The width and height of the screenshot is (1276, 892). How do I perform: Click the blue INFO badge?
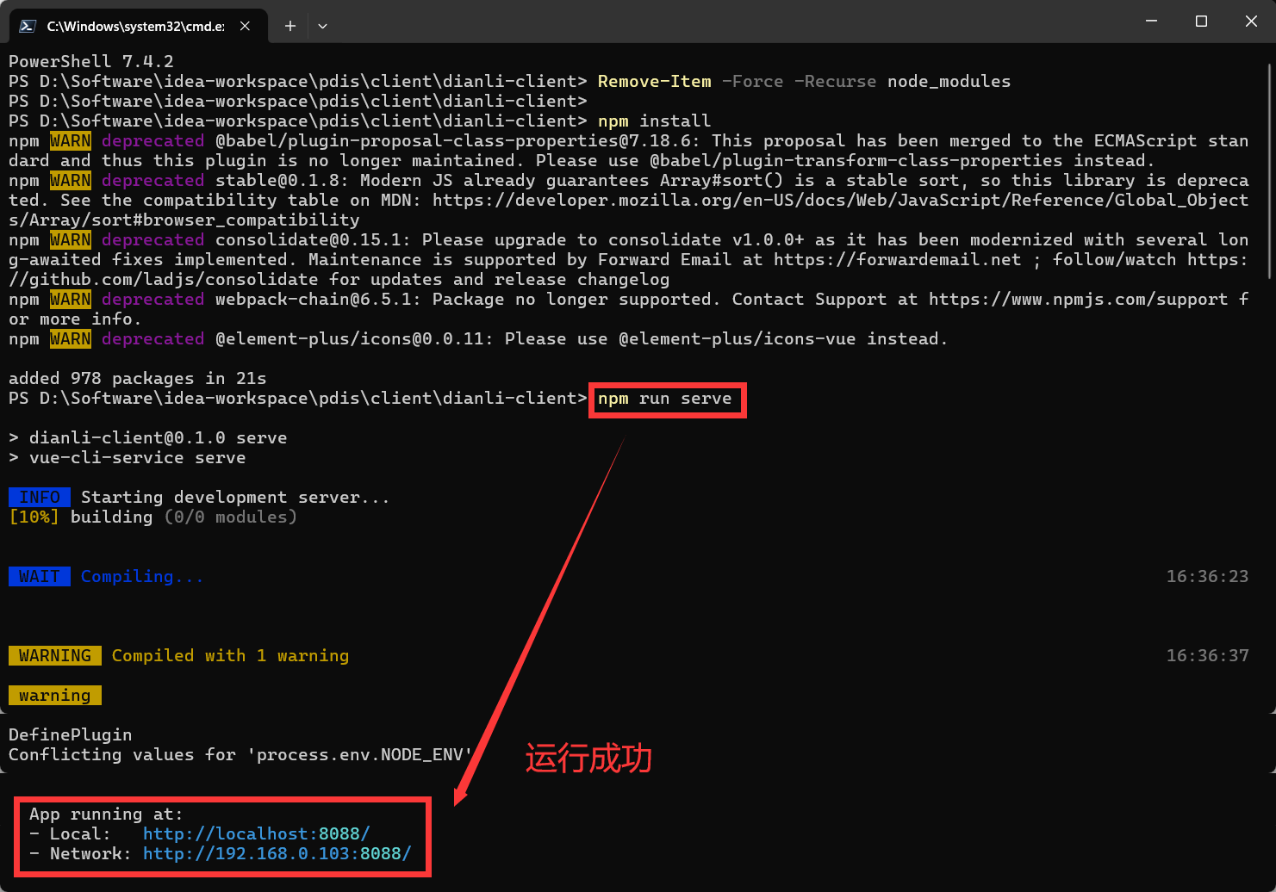tap(40, 497)
